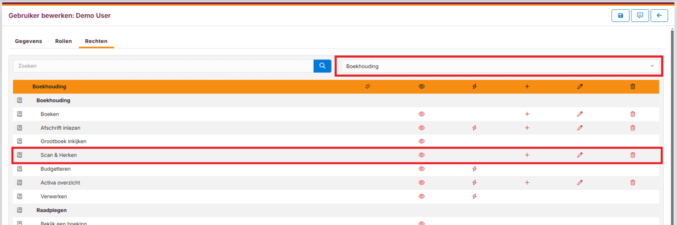Toggle add (plus) right for Afschrift inlezen
The height and width of the screenshot is (225, 677).
pyautogui.click(x=527, y=127)
